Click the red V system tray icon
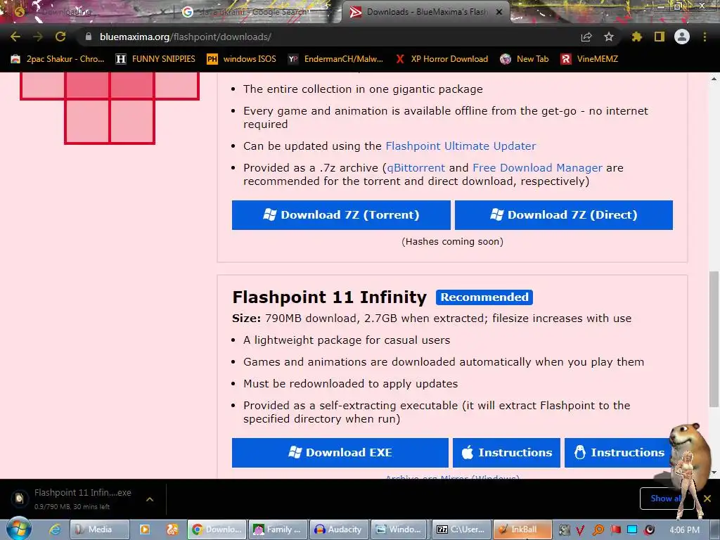Viewport: 720px width, 540px height. [x=580, y=530]
